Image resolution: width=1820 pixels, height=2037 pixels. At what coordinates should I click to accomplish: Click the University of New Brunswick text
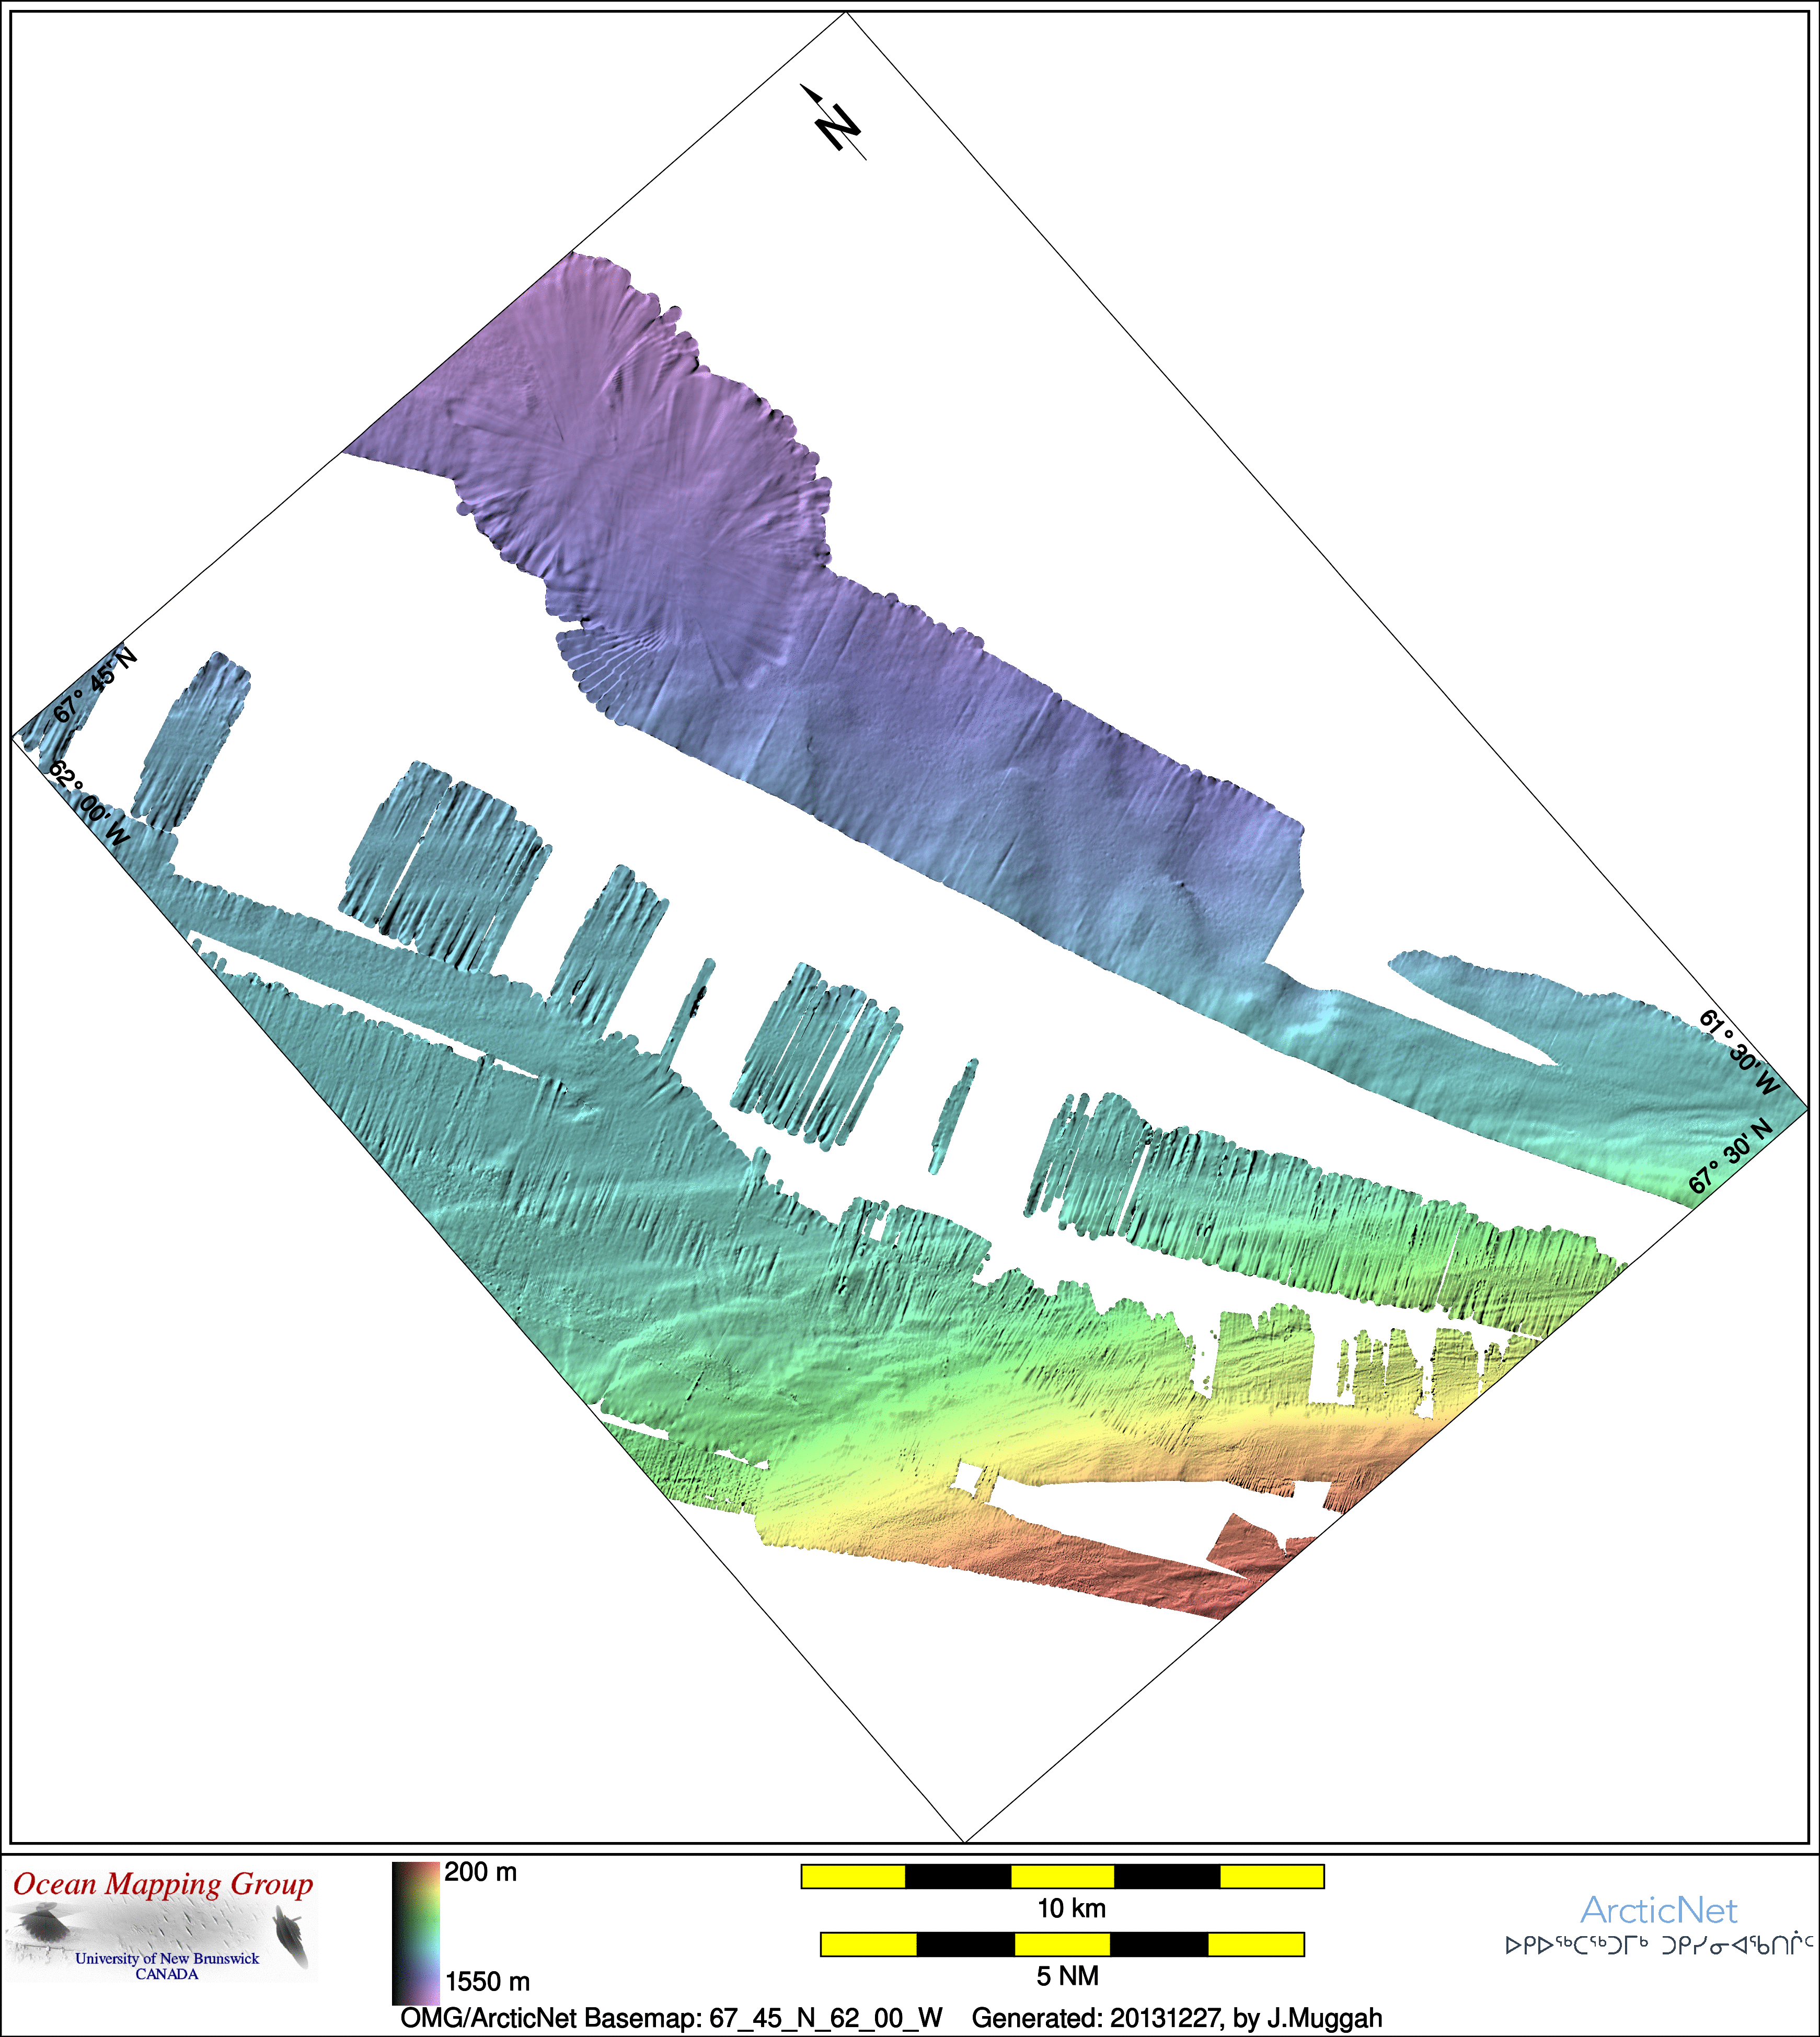click(x=167, y=1959)
